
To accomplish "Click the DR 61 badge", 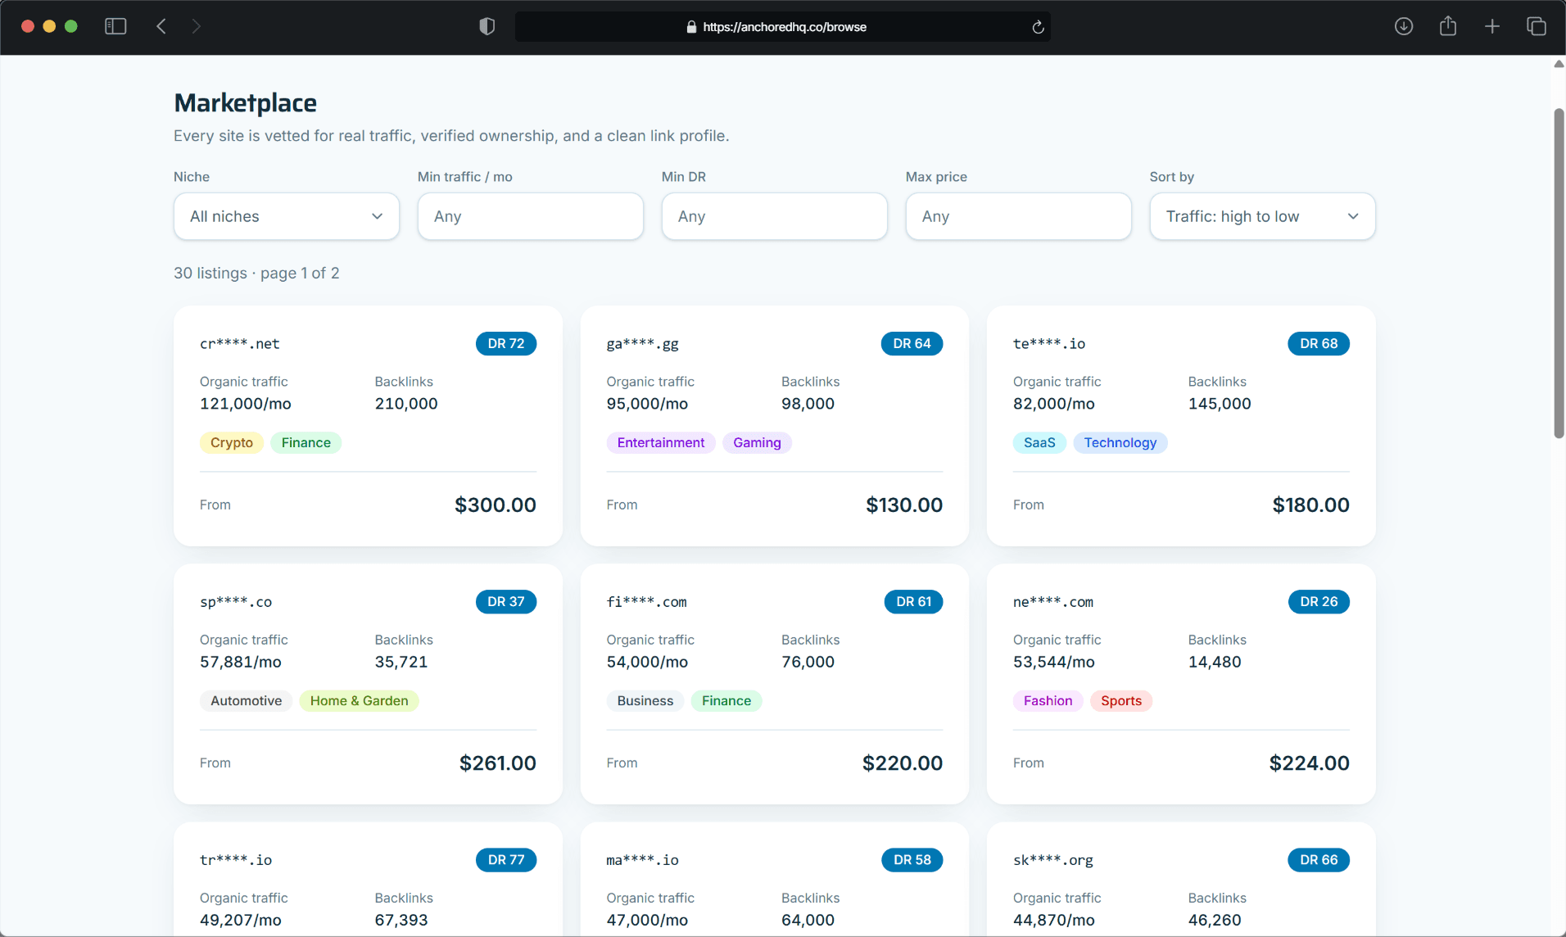I will pos(914,602).
